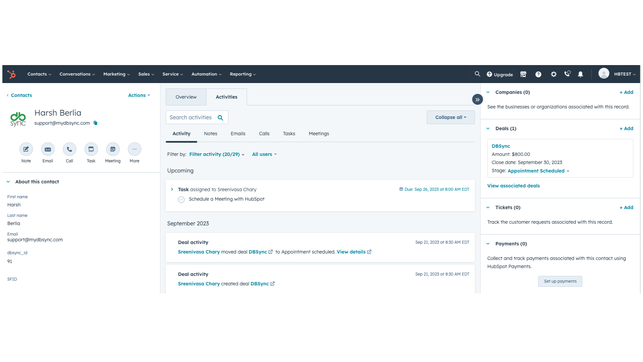Open the HBTEST account menu
This screenshot has width=643, height=362.
[625, 74]
